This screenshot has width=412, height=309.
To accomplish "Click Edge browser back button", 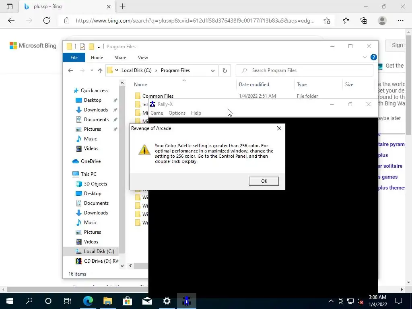I will pos(11,21).
